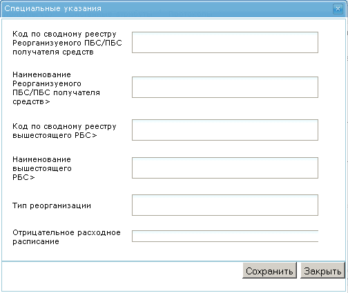Click the Код по сводному реестру вышестоящего РБС label
The image size is (348, 293).
(x=64, y=131)
